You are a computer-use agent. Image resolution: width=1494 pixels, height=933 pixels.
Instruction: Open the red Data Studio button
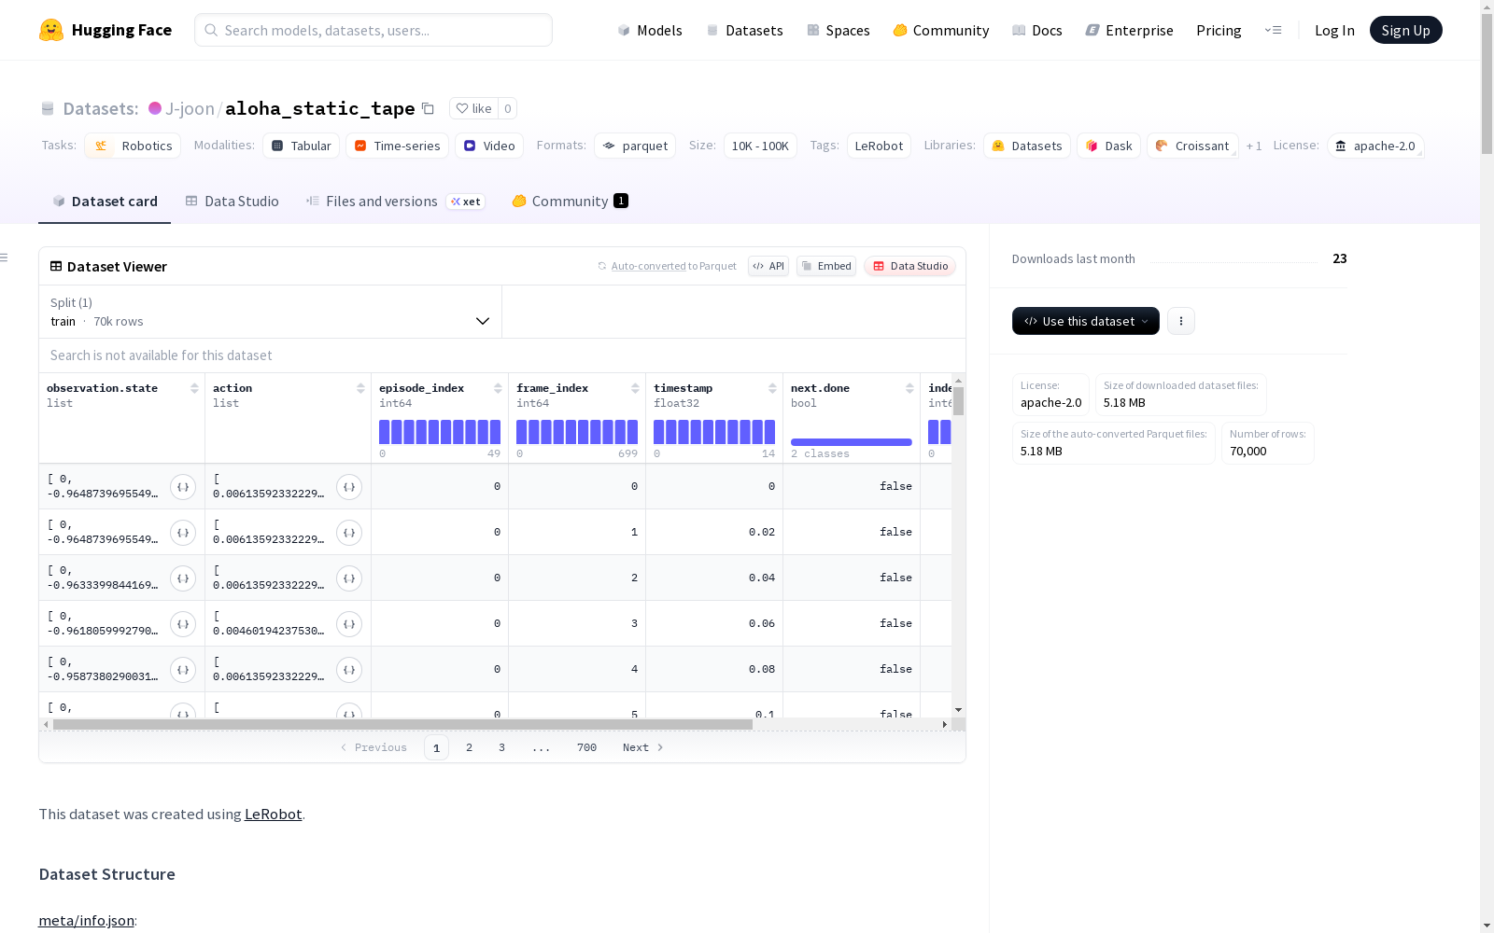point(909,266)
